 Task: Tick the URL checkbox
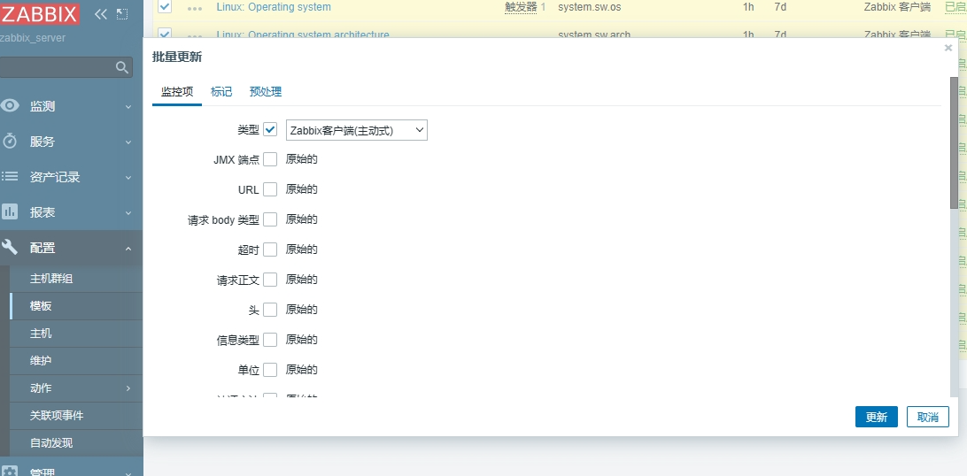click(x=270, y=189)
